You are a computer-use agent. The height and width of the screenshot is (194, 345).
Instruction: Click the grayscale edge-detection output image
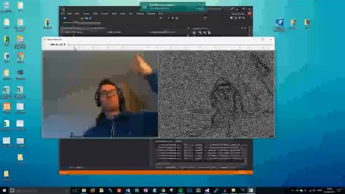click(x=217, y=94)
